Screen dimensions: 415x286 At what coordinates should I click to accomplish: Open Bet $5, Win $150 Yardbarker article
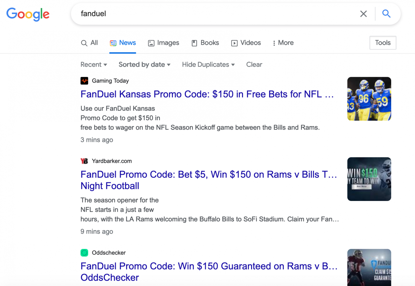(x=209, y=180)
